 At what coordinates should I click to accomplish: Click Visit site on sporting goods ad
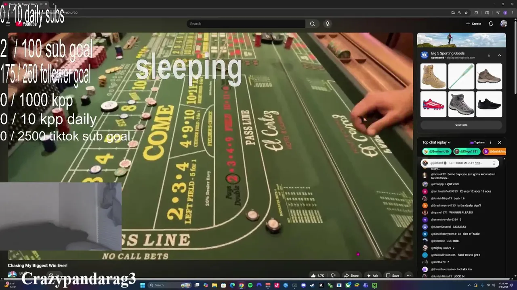pos(461,125)
